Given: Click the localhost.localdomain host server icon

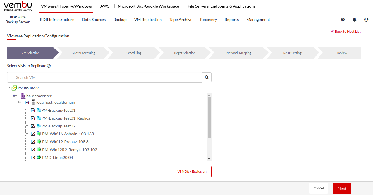Looking at the screenshot, I should (33, 103).
